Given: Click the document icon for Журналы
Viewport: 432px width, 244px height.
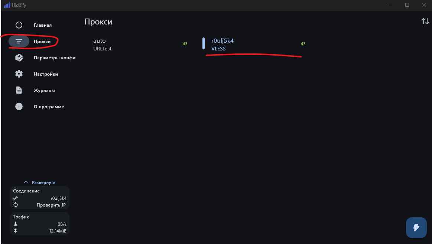Looking at the screenshot, I should pyautogui.click(x=19, y=90).
